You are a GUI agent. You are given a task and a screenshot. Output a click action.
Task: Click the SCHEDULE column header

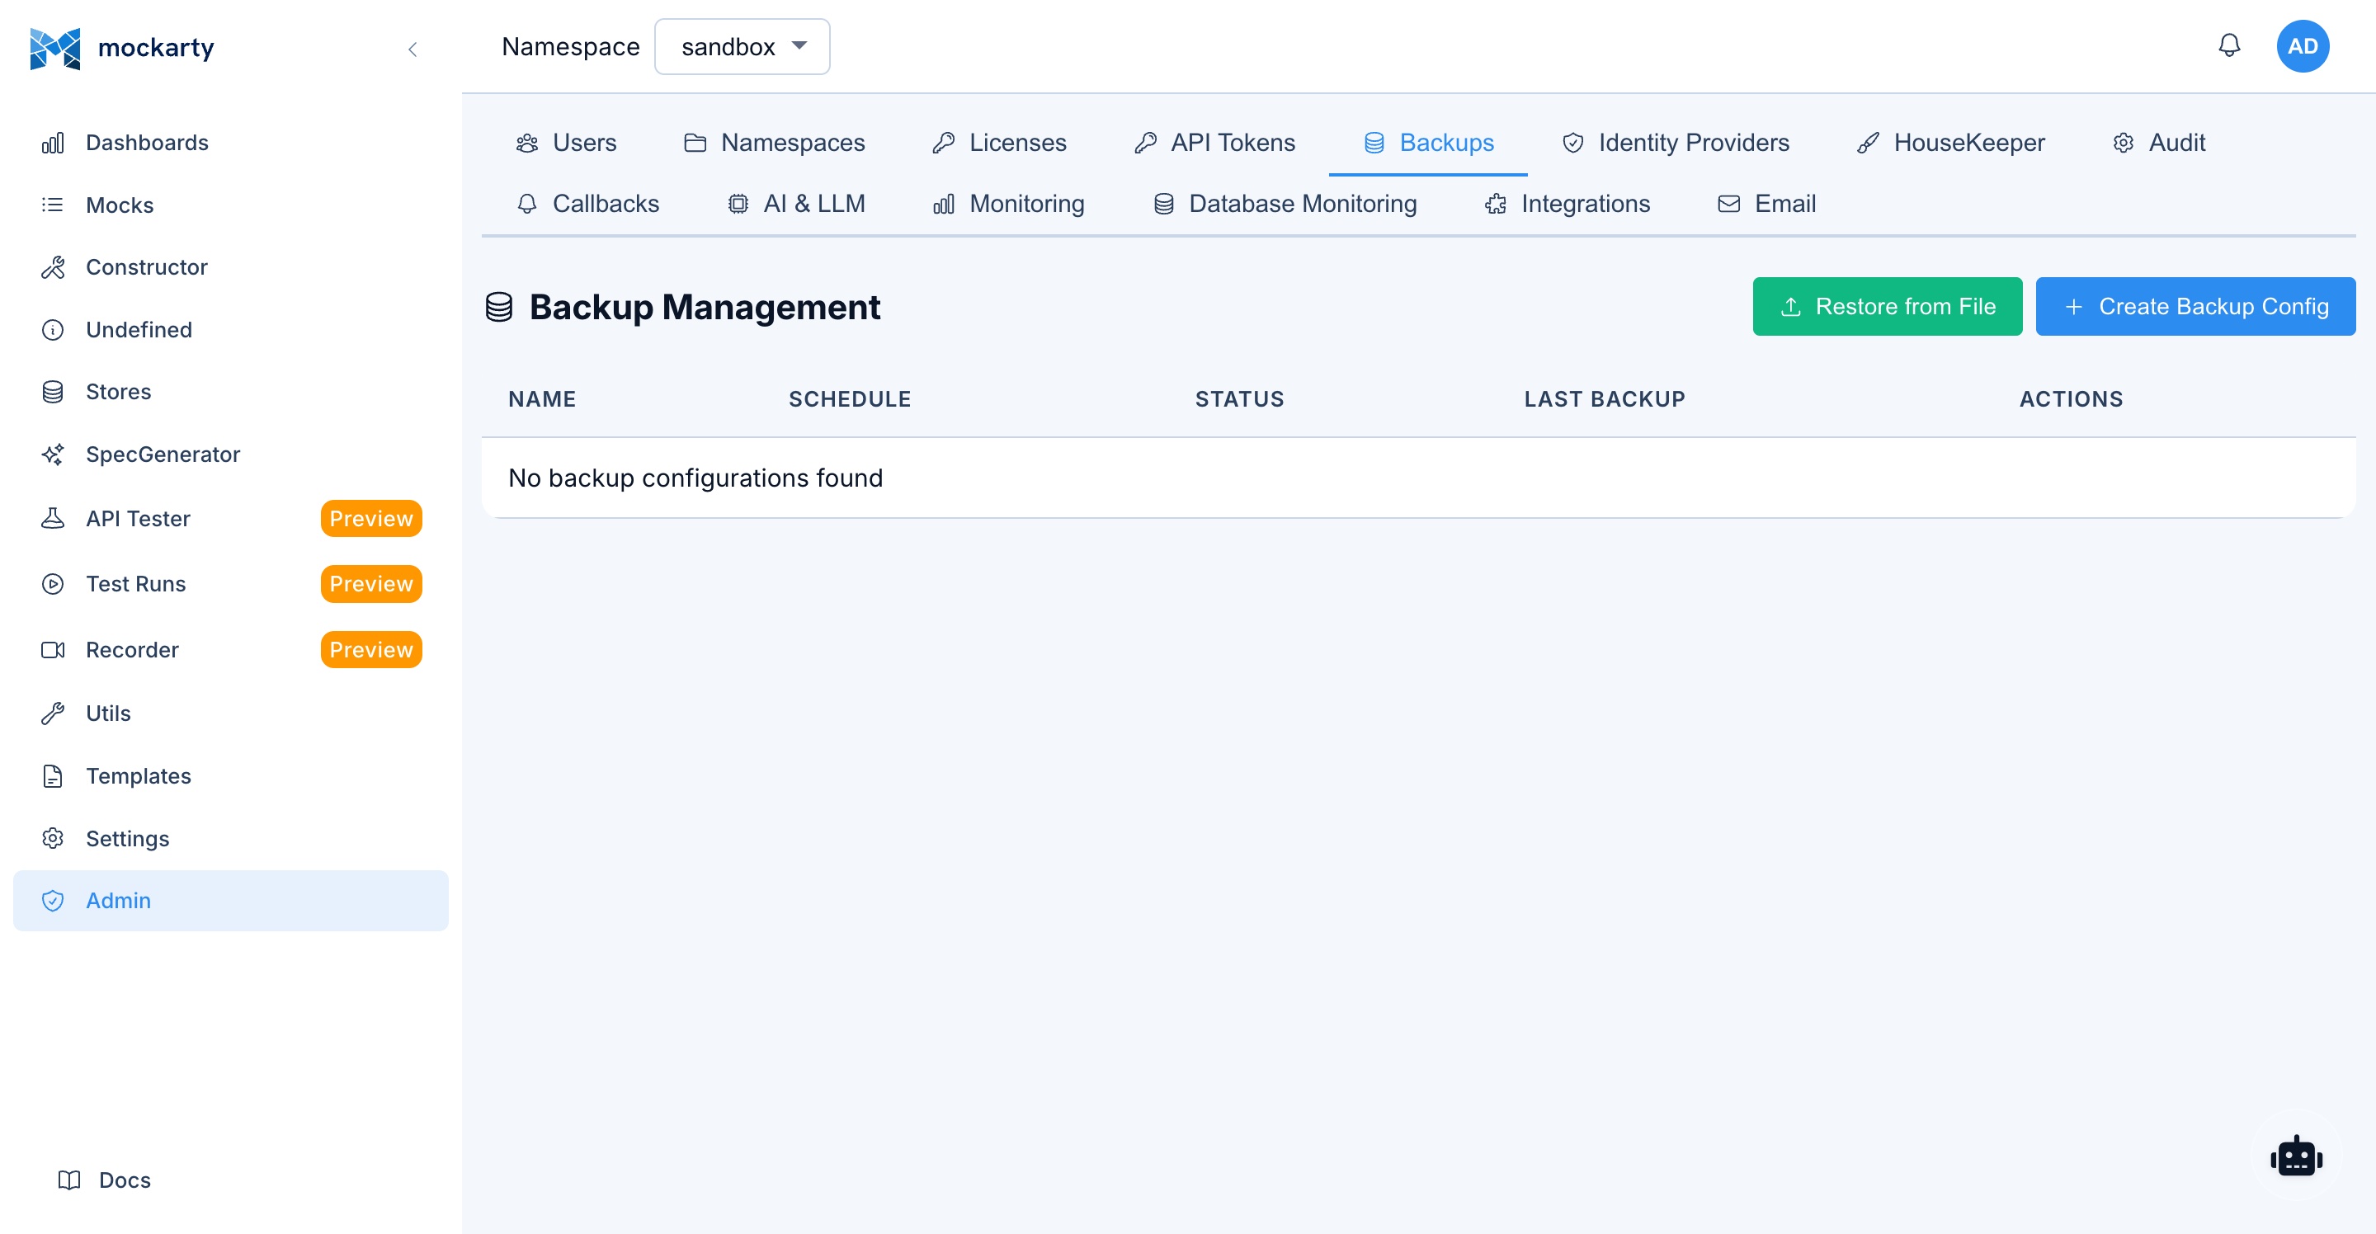[850, 399]
